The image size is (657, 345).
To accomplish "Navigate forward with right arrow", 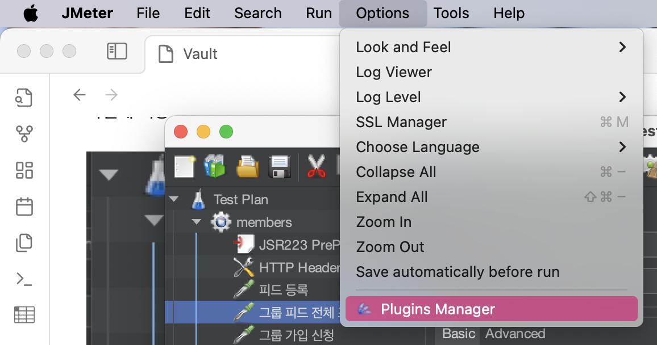I will pyautogui.click(x=111, y=95).
